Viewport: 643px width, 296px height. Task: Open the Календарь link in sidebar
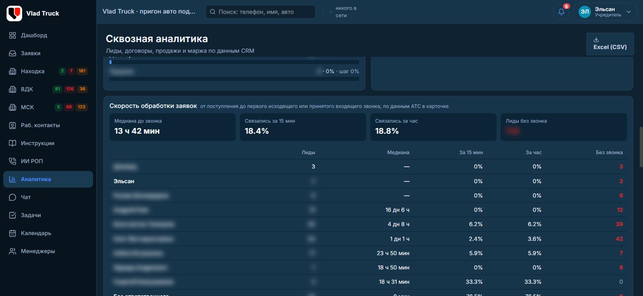click(48, 233)
